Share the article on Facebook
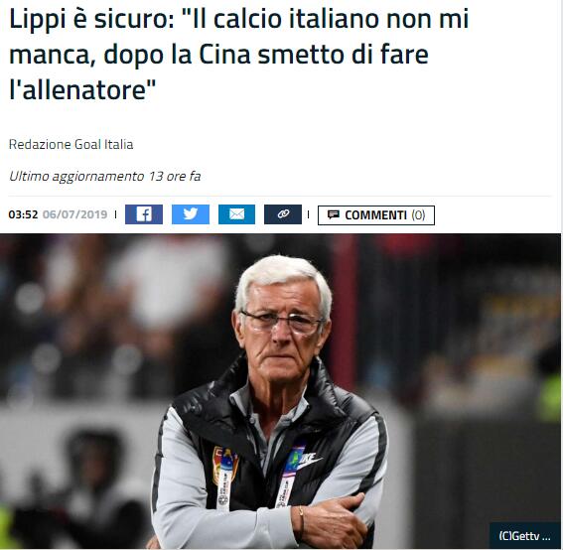 [144, 214]
